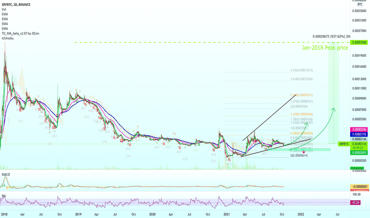Screen dimensions: 370x218
Task: Click the 0.00009000 price scale label
Action: 359,99
